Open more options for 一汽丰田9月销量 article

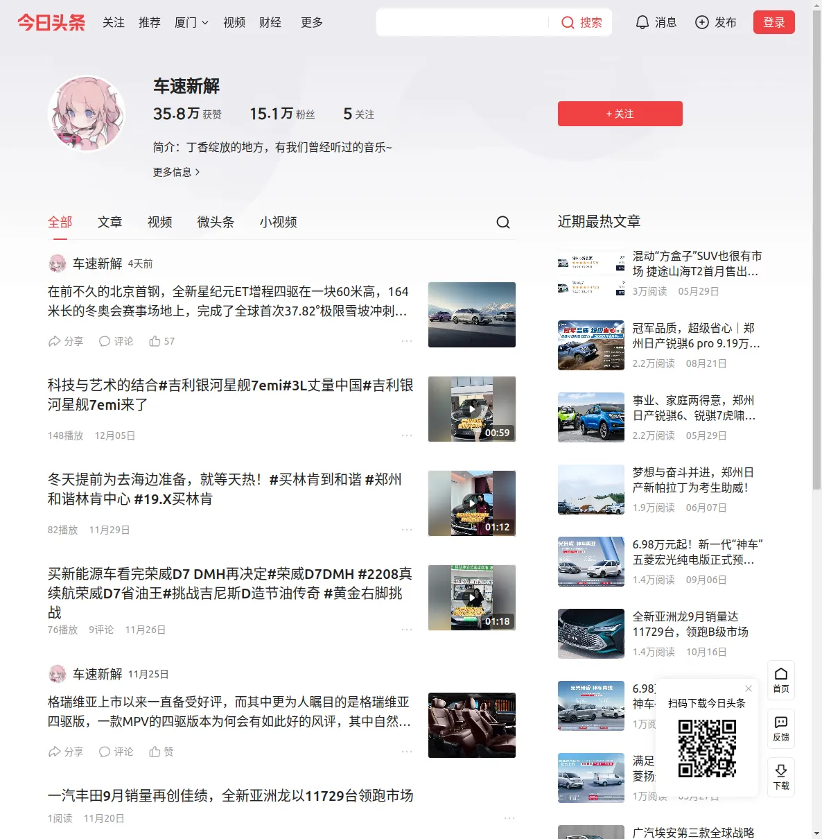(x=509, y=818)
